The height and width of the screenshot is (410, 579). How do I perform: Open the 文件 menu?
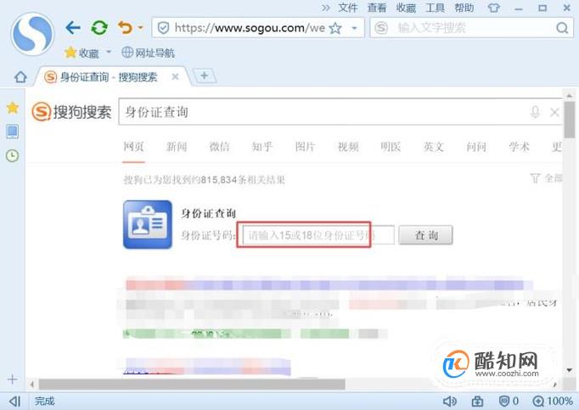348,8
